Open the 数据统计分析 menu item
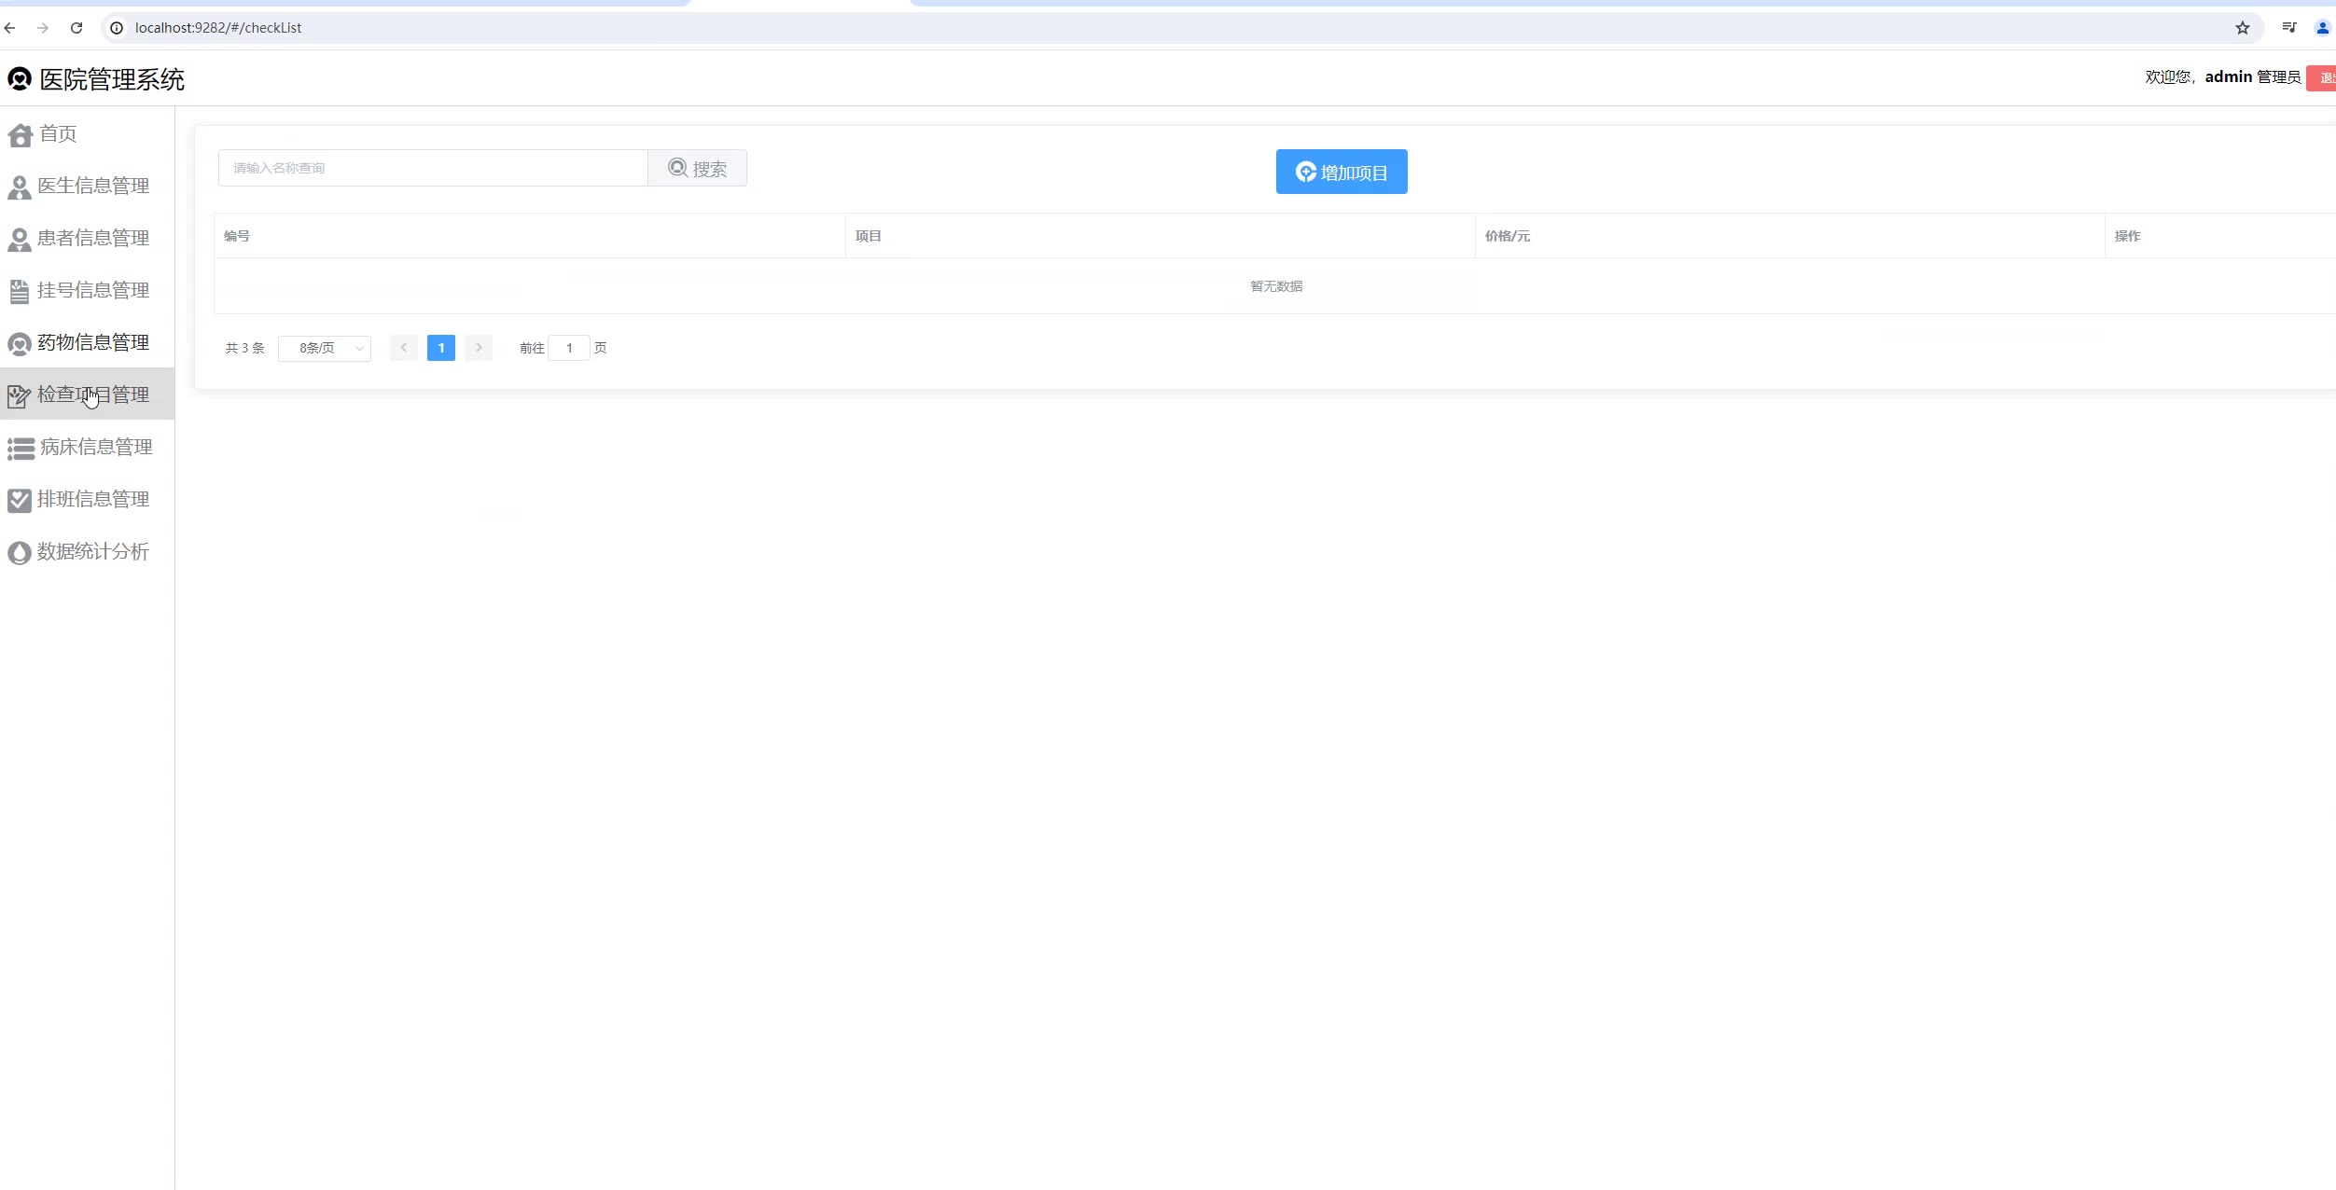The width and height of the screenshot is (2336, 1190). point(92,551)
